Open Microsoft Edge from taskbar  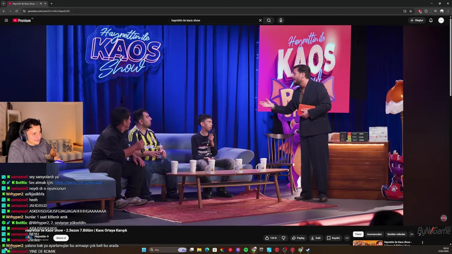[207, 250]
